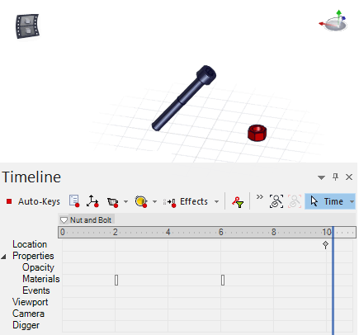Click the key filter icon
This screenshot has width=359, height=335.
(238, 202)
